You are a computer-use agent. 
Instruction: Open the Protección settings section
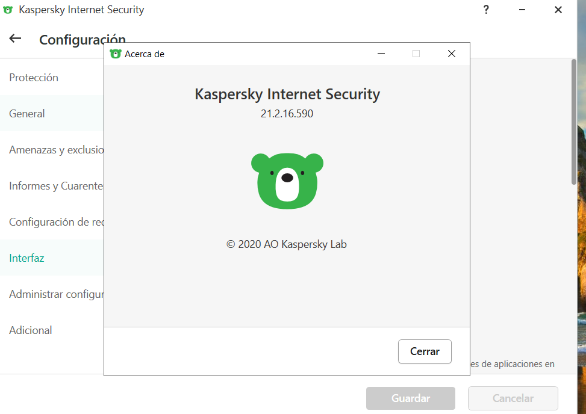coord(34,78)
